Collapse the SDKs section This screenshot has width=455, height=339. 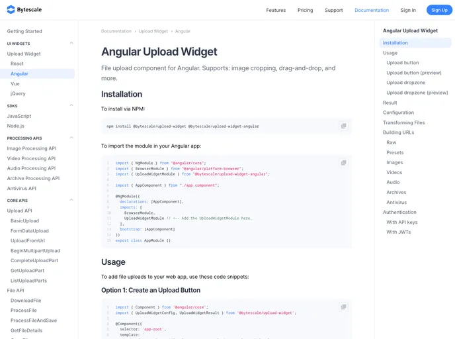point(71,105)
